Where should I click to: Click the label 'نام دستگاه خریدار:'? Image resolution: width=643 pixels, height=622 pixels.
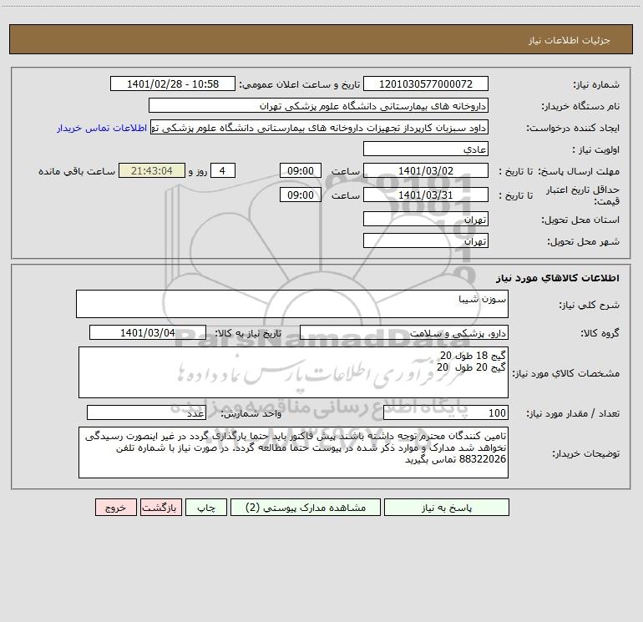pos(580,107)
